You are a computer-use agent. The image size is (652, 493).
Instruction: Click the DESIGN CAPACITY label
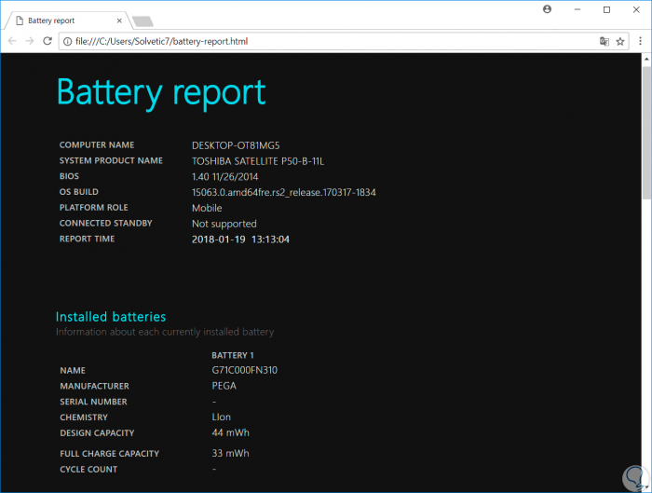point(97,433)
